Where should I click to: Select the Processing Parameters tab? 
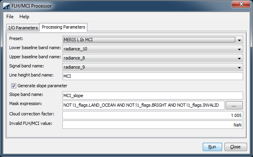point(63,27)
